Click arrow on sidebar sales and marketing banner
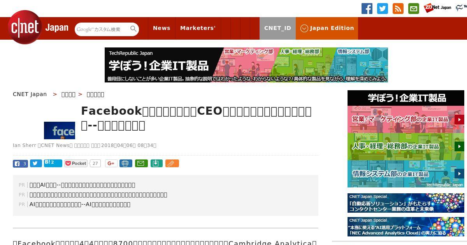467x245 pixels. 459,119
